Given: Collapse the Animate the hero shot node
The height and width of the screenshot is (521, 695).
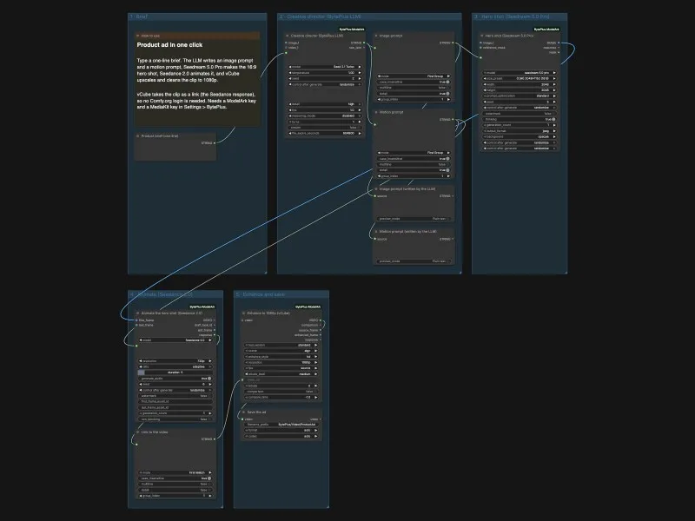Looking at the screenshot, I should pos(138,313).
